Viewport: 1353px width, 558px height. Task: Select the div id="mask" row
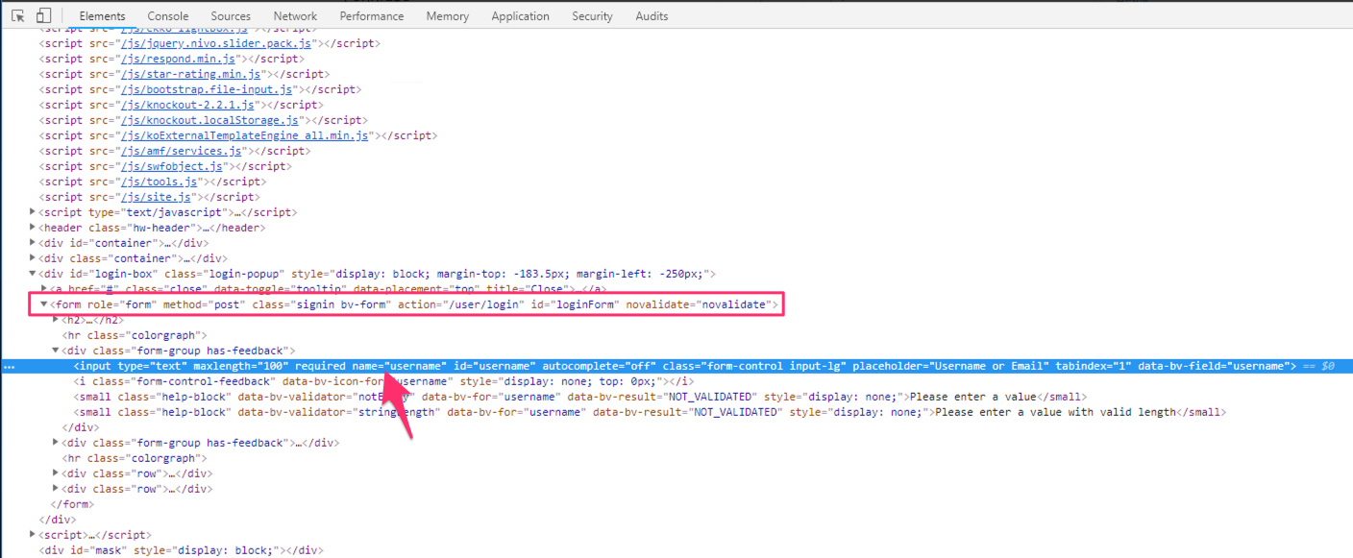(181, 550)
